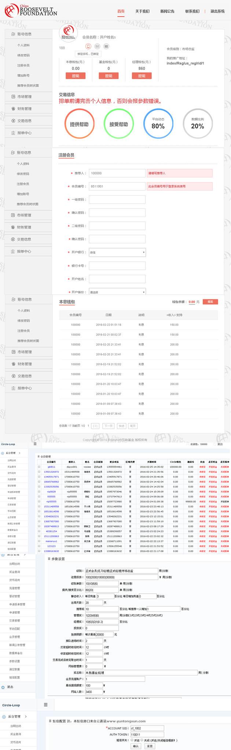The width and height of the screenshot is (231, 750).
Task: Open 关于我们 in the top navigation
Action: click(x=142, y=11)
